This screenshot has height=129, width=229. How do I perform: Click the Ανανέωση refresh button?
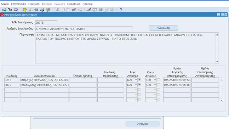[x=163, y=28]
